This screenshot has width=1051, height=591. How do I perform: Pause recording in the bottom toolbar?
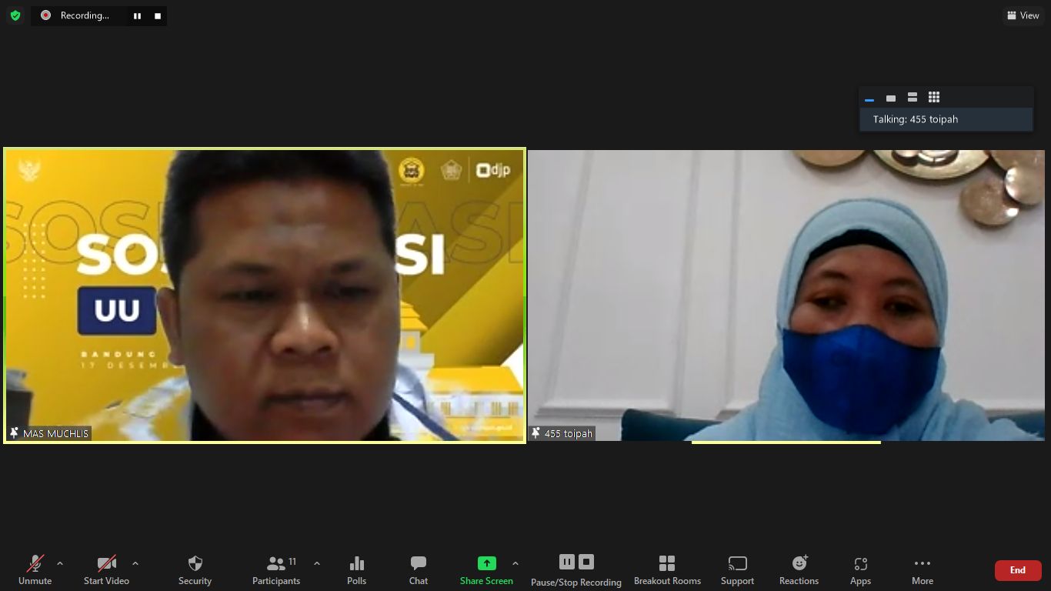point(566,562)
